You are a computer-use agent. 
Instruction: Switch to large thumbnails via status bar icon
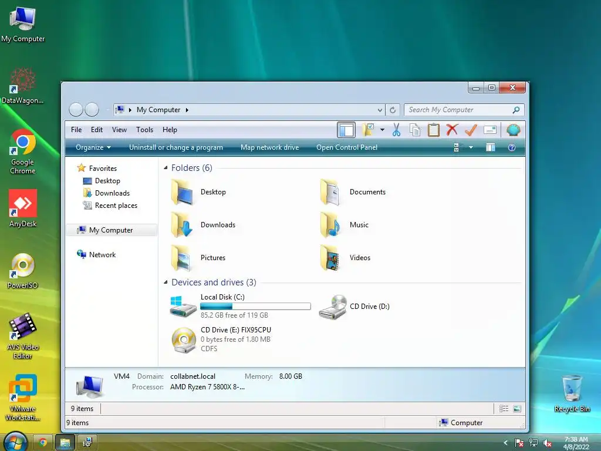click(x=517, y=409)
